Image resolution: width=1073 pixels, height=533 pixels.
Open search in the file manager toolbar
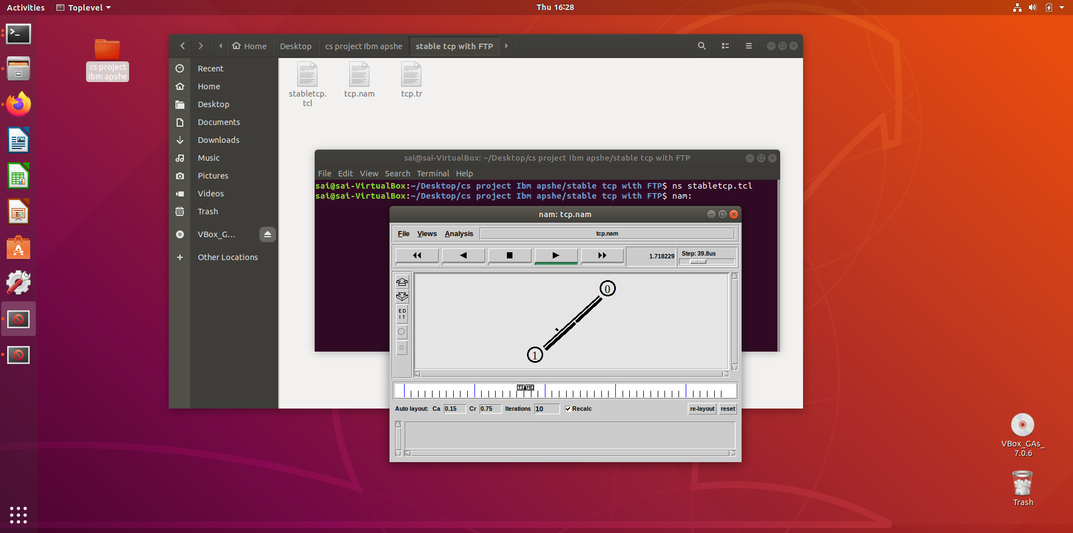(x=701, y=46)
